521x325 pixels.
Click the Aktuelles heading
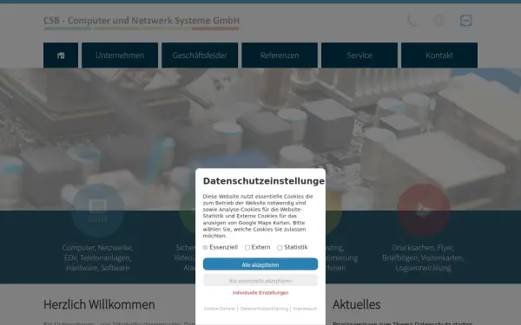point(357,304)
